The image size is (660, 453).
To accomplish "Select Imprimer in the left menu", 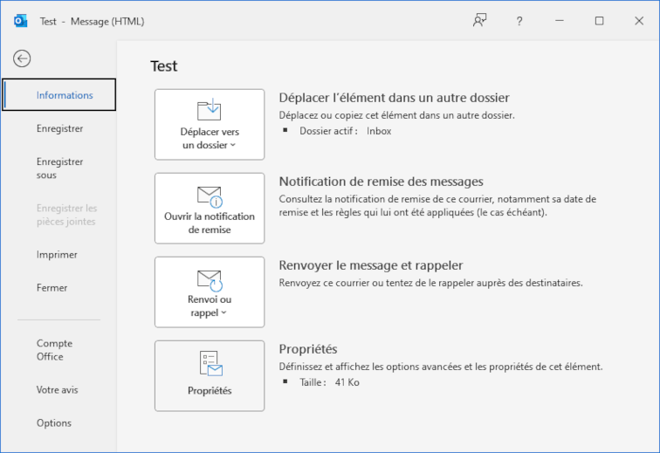I will pos(57,255).
